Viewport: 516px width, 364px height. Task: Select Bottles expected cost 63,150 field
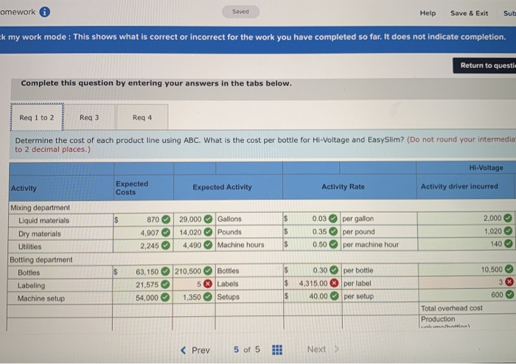point(142,272)
